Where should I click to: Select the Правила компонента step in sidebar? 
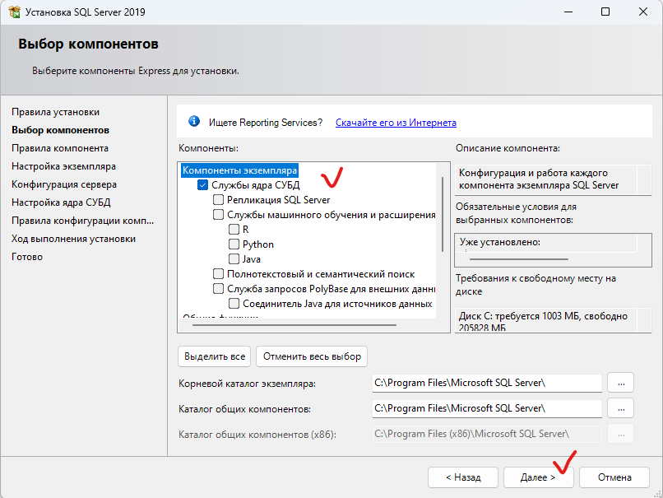60,148
